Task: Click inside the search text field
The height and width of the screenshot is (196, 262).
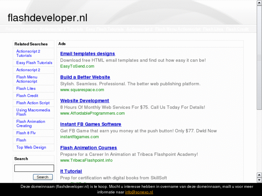Action: pos(34,168)
